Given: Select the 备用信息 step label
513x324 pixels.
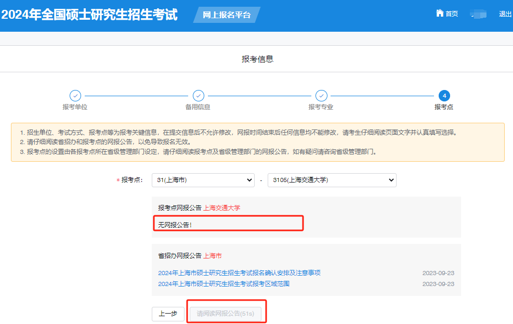Looking at the screenshot, I should [198, 107].
